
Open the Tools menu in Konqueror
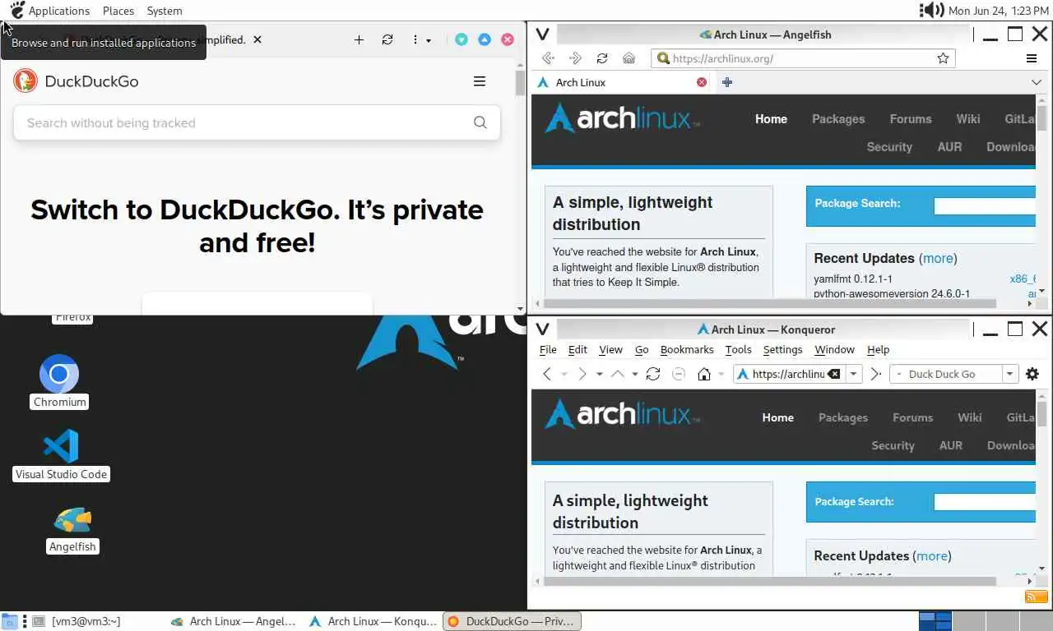(x=738, y=349)
